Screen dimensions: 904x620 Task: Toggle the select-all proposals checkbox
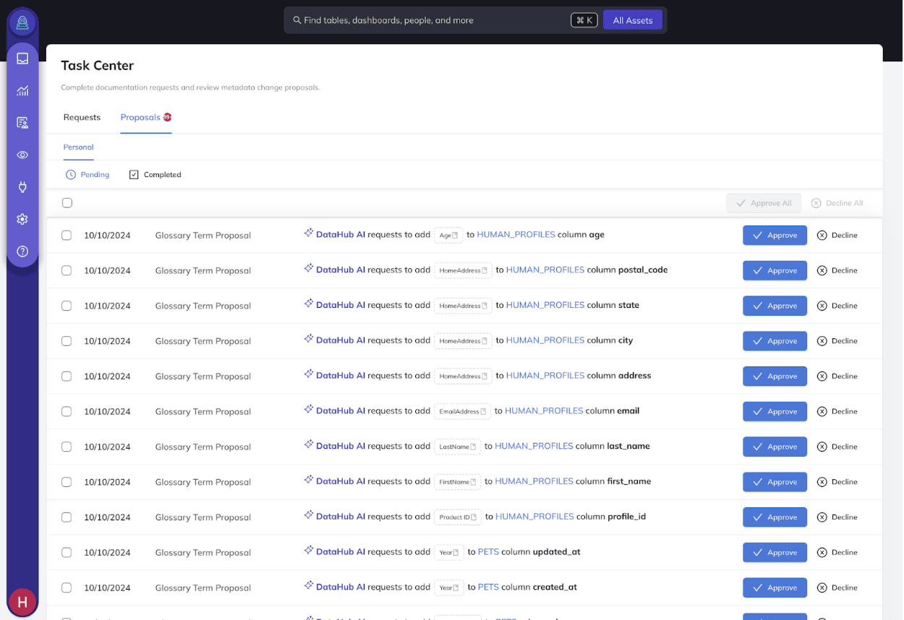pyautogui.click(x=67, y=203)
